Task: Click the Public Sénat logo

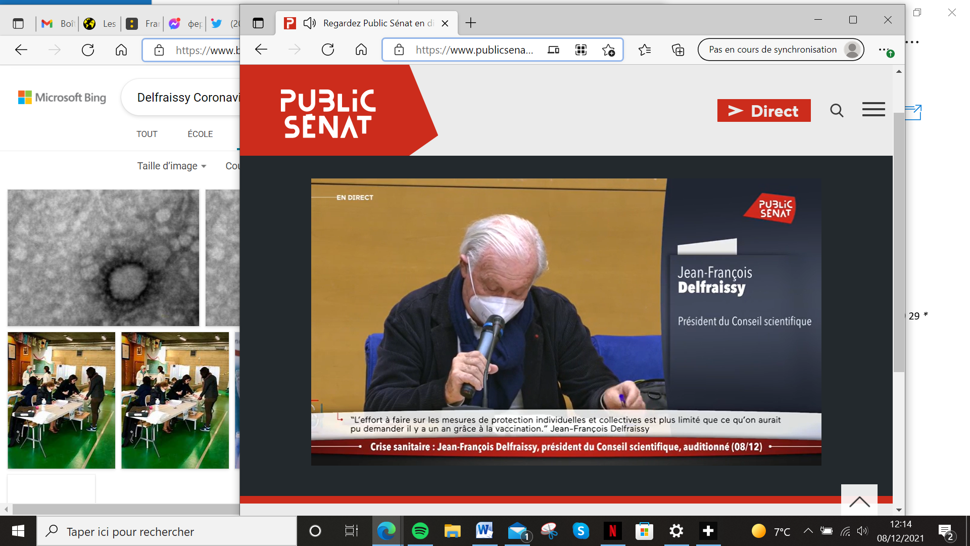Action: point(328,113)
